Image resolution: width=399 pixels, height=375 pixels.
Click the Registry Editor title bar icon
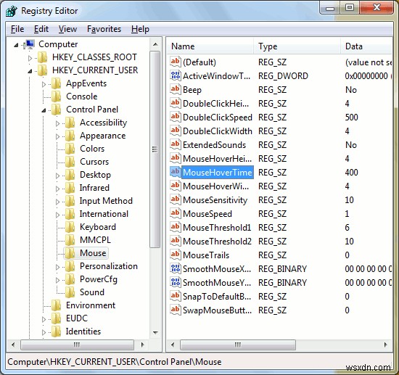[x=12, y=11]
